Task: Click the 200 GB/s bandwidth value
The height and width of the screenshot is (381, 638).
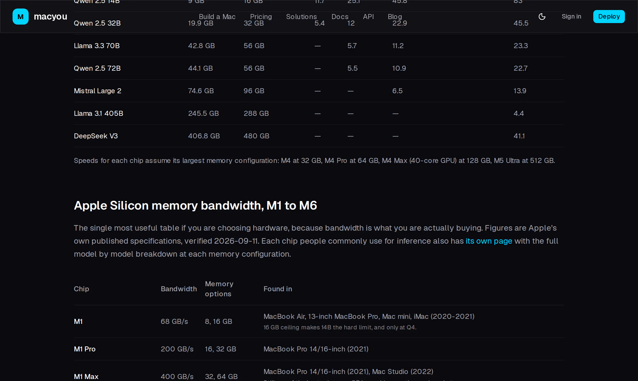Action: click(177, 349)
